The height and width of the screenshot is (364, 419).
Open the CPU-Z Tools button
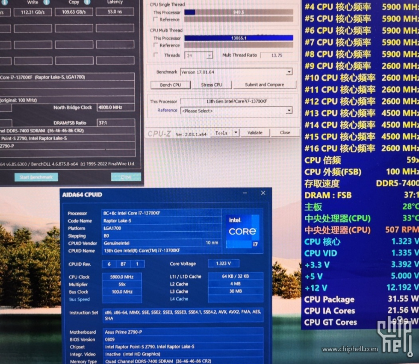tap(221, 133)
